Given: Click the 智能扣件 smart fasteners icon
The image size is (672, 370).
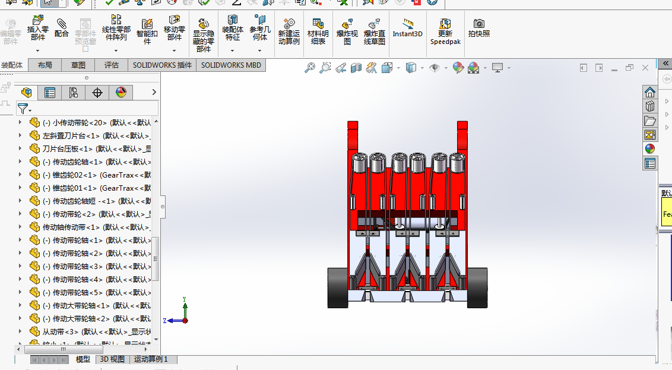Looking at the screenshot, I should click(147, 31).
